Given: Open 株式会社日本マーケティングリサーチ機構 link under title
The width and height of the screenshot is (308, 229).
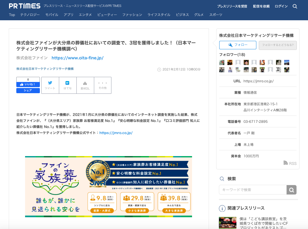Looking at the screenshot, I should tap(45, 69).
